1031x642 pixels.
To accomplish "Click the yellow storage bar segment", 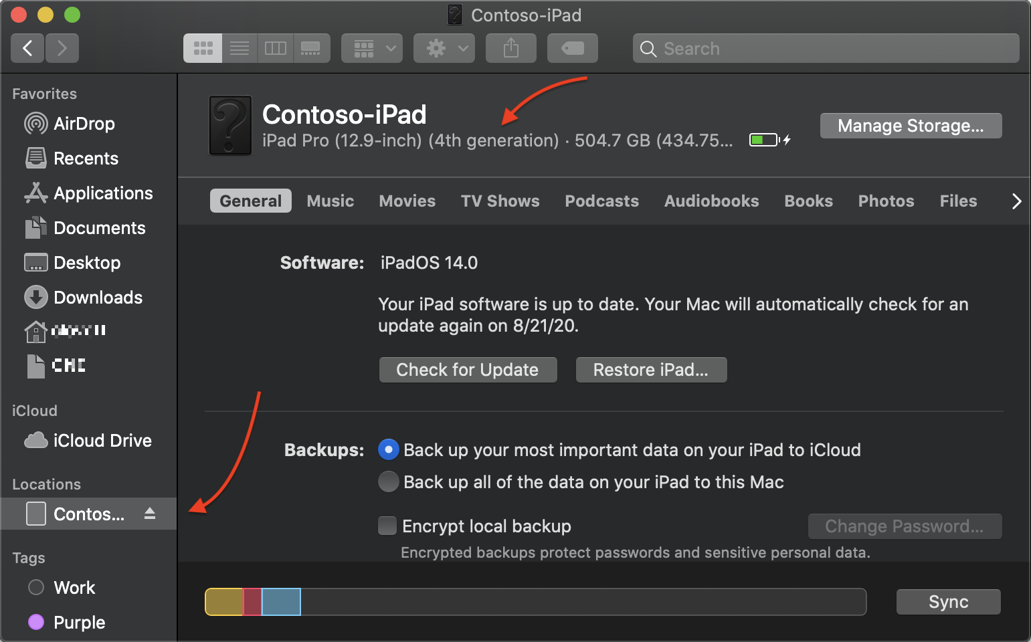I will tap(224, 602).
